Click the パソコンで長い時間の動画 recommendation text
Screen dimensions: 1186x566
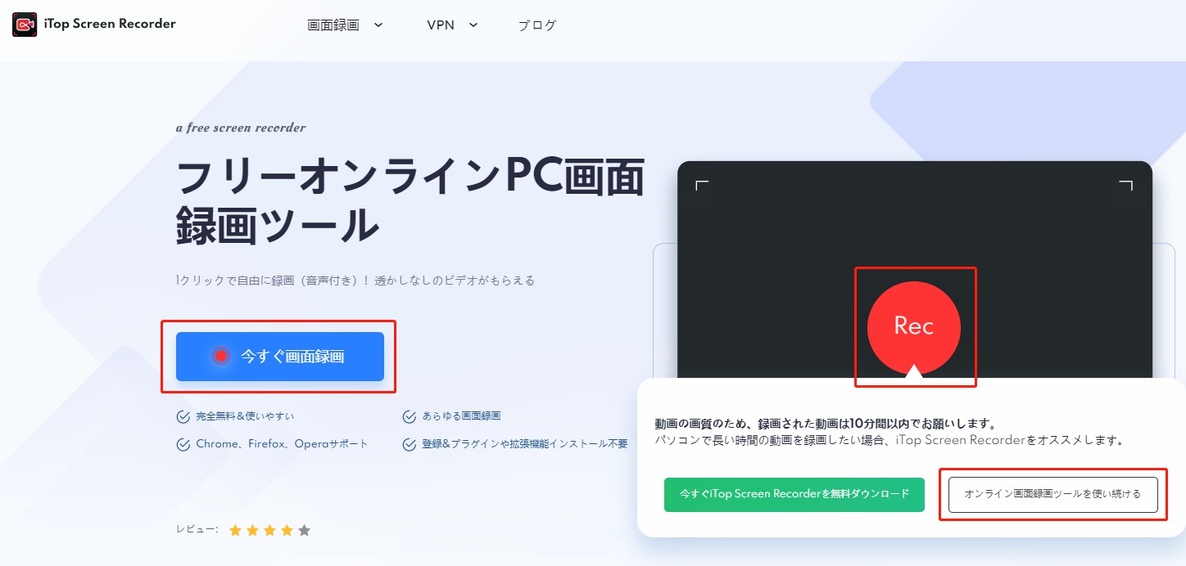889,440
